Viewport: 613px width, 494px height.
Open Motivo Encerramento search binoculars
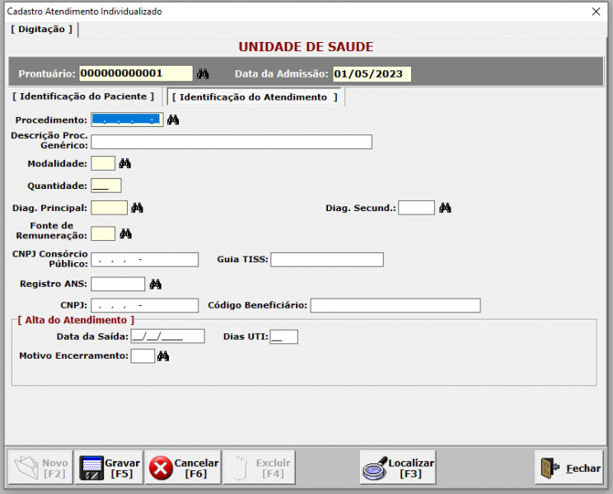click(163, 356)
